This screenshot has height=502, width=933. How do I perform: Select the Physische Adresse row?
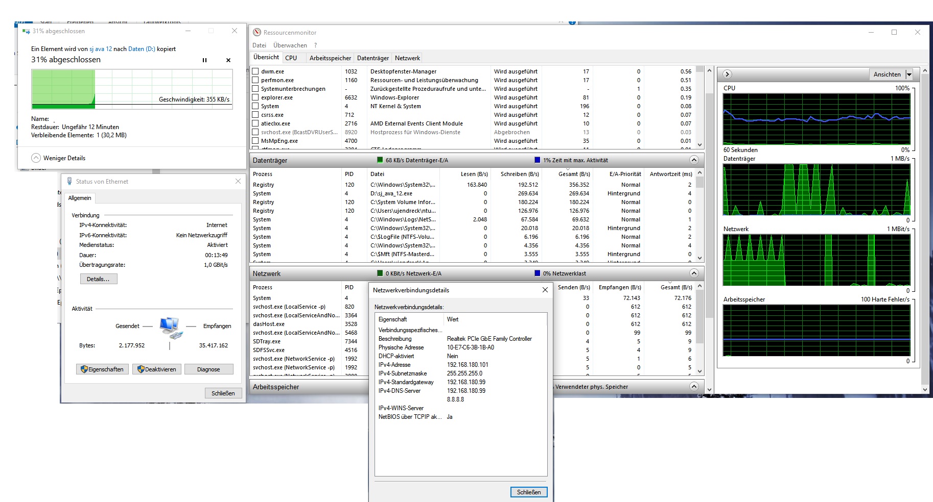pos(461,347)
